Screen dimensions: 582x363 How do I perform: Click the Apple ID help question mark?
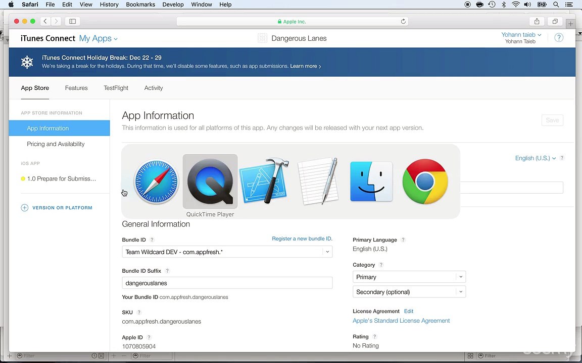click(149, 337)
